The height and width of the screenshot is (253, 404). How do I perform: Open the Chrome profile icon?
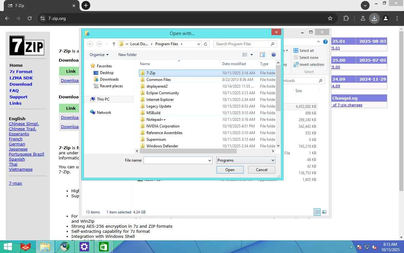point(386,18)
